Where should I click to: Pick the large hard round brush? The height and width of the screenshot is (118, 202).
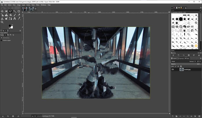(x=181, y=19)
